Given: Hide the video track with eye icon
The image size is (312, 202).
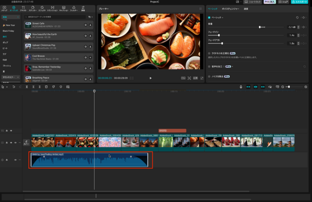Looking at the screenshot, I should 11,142.
